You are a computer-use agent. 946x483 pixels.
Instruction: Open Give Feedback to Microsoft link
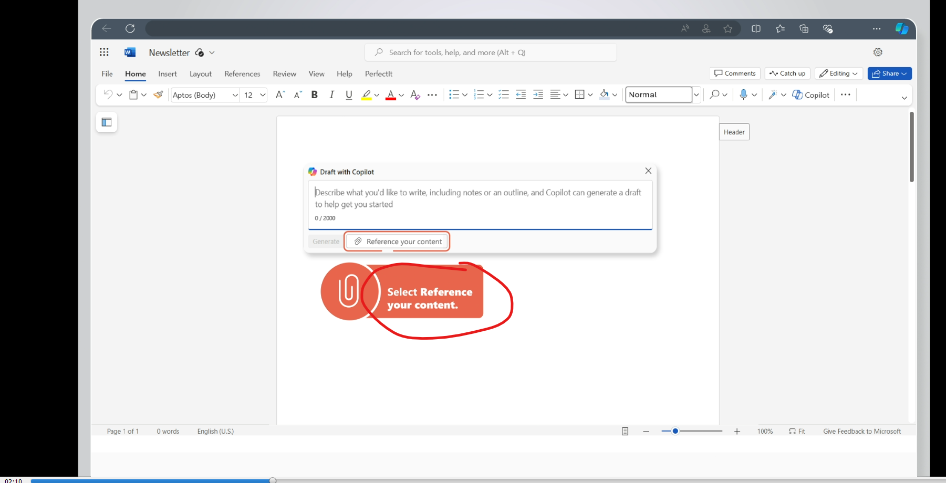click(862, 432)
